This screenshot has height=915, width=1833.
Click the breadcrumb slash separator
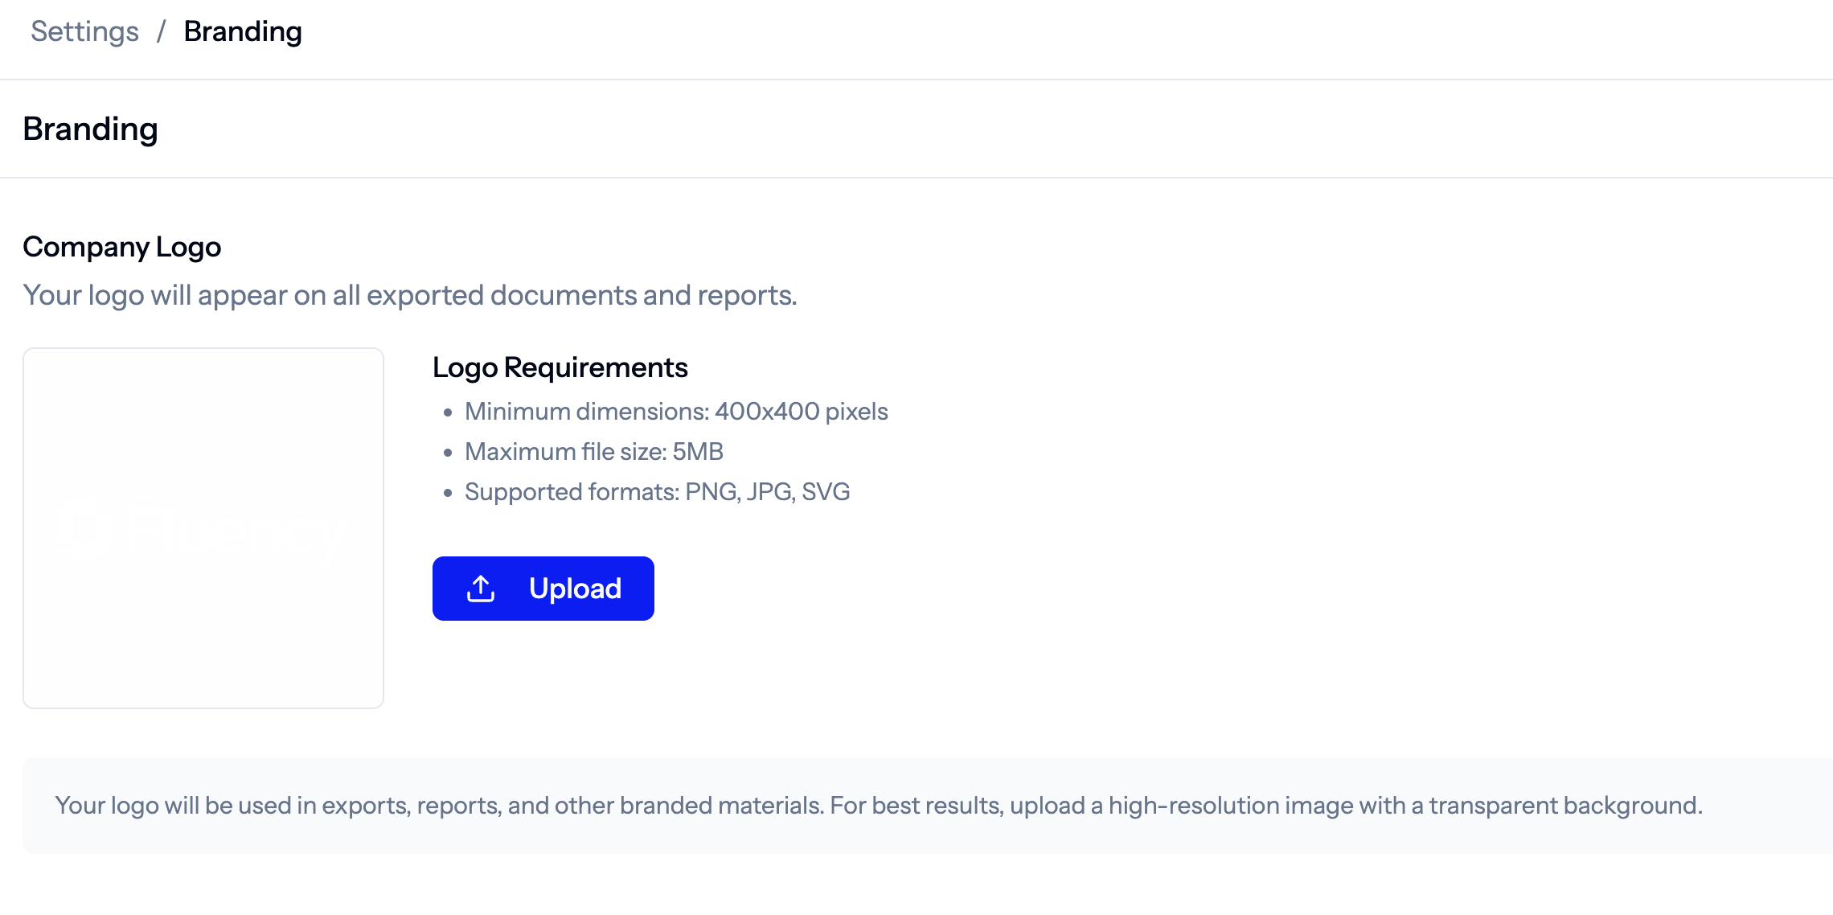[x=161, y=31]
